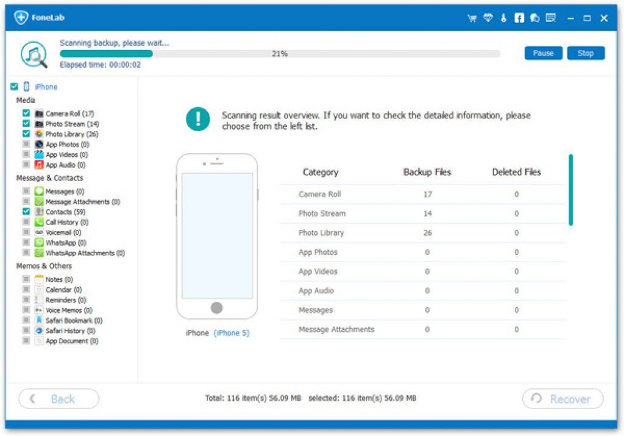Toggle the iPhone root checkbox
The width and height of the screenshot is (624, 436).
[x=15, y=87]
